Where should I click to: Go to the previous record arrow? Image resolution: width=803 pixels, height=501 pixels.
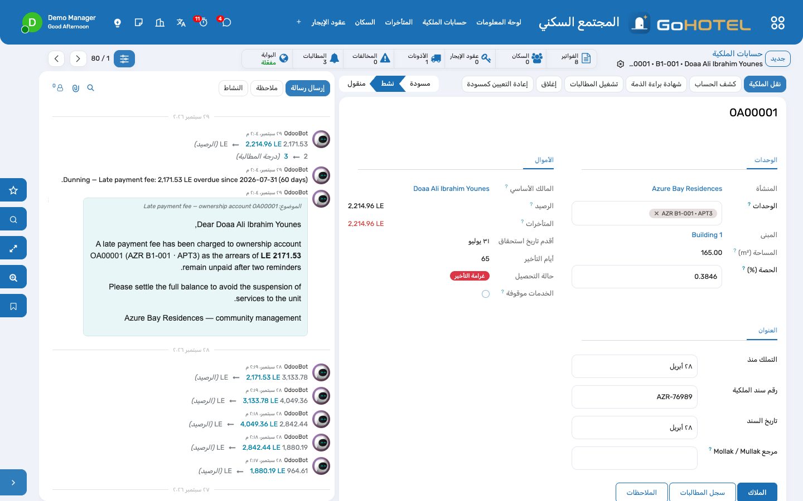[x=56, y=58]
